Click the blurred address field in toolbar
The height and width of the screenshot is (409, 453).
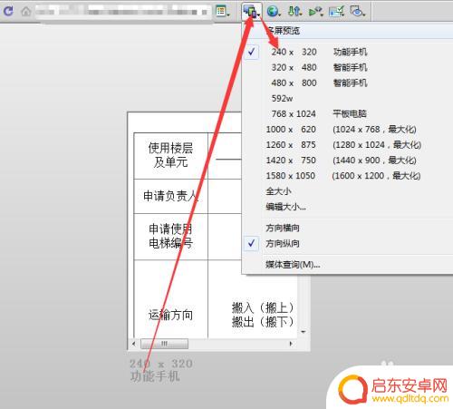pos(123,12)
